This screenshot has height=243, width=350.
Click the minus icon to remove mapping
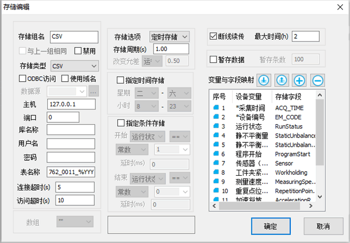[317, 80]
